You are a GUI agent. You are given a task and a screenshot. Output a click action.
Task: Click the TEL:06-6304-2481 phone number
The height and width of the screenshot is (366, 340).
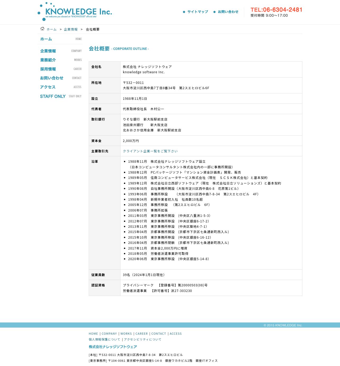[276, 10]
